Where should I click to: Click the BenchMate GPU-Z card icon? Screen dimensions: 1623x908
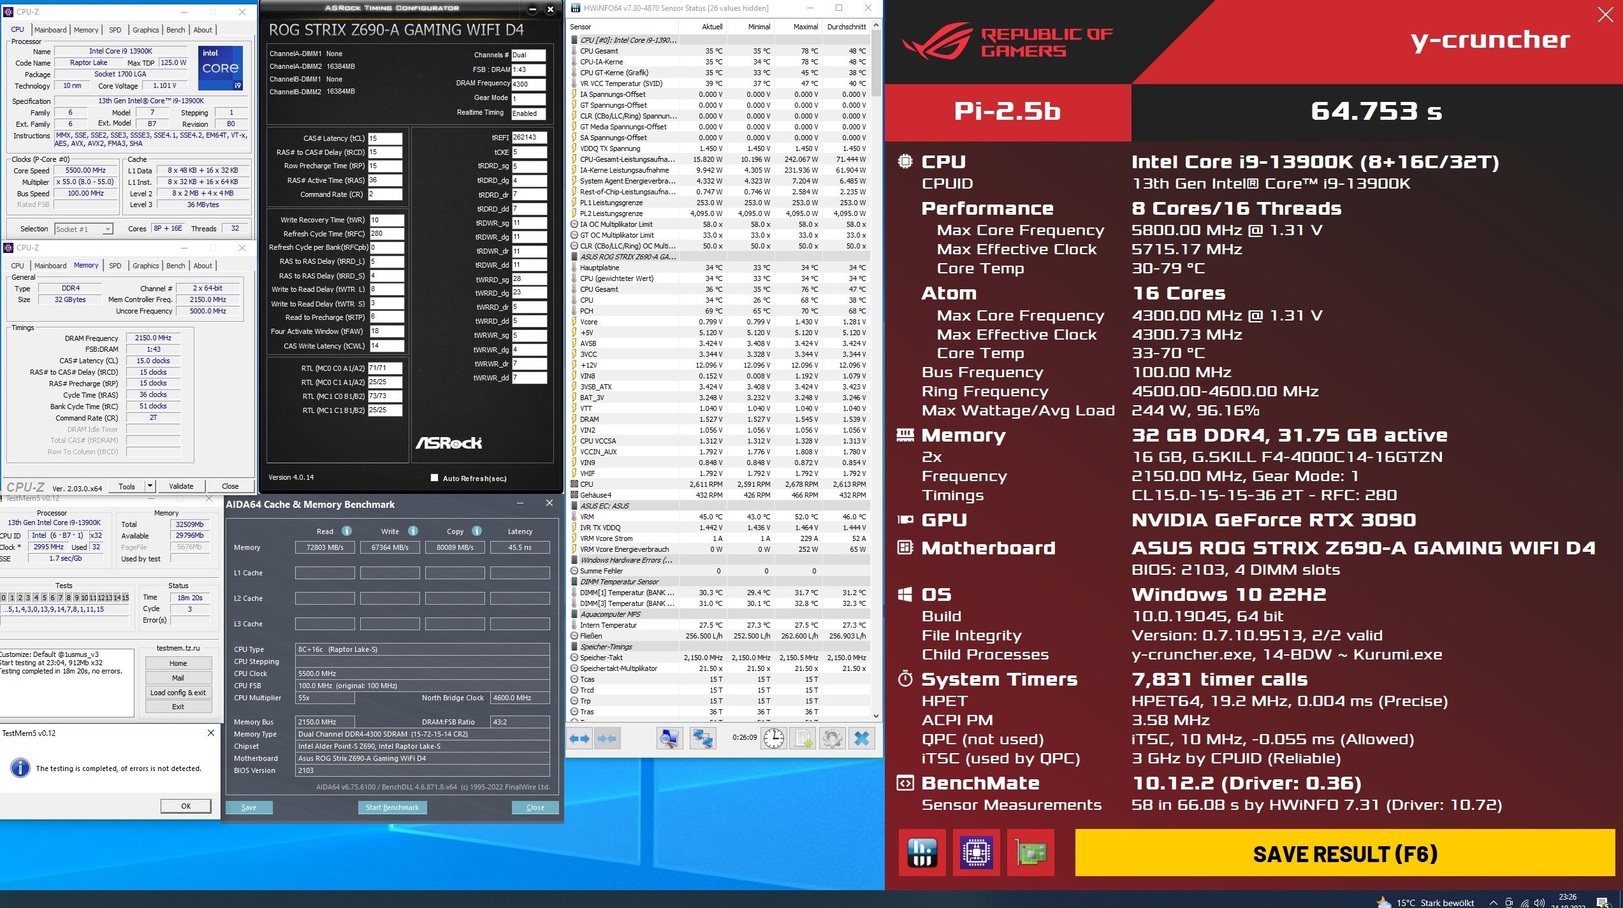coord(1031,853)
